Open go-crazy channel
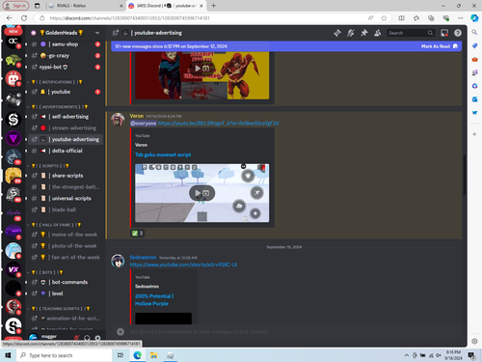This screenshot has height=362, width=482. pos(65,56)
